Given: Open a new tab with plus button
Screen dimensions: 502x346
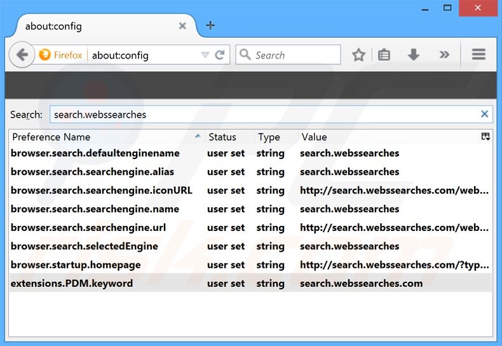Looking at the screenshot, I should tap(210, 25).
